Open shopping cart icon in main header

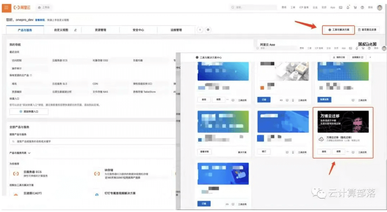[x=355, y=8]
